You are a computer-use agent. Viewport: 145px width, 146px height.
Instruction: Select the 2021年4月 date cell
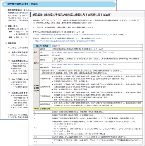[97, 46]
